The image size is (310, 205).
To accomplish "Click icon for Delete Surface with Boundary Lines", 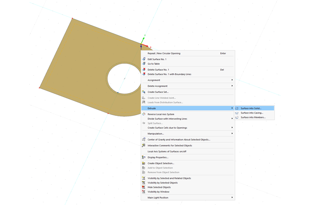I will click(144, 74).
